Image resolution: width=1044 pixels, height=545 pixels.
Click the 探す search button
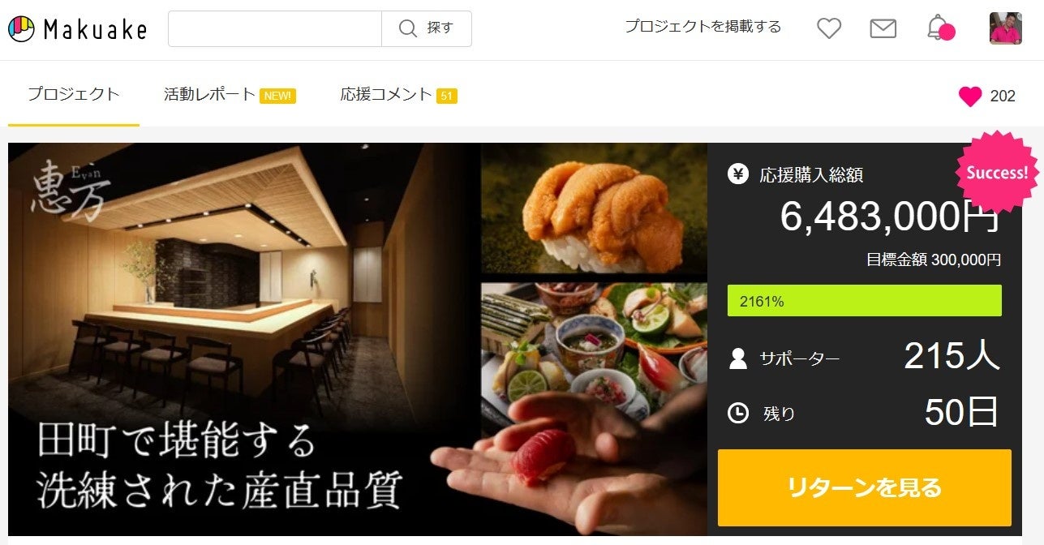(x=427, y=28)
